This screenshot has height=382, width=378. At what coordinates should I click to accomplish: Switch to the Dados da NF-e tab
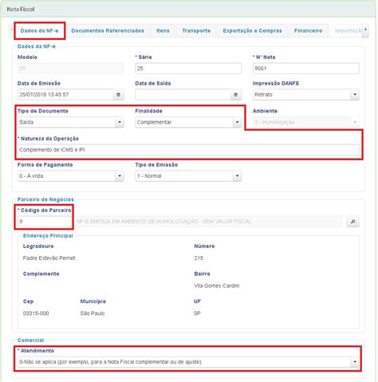(40, 30)
